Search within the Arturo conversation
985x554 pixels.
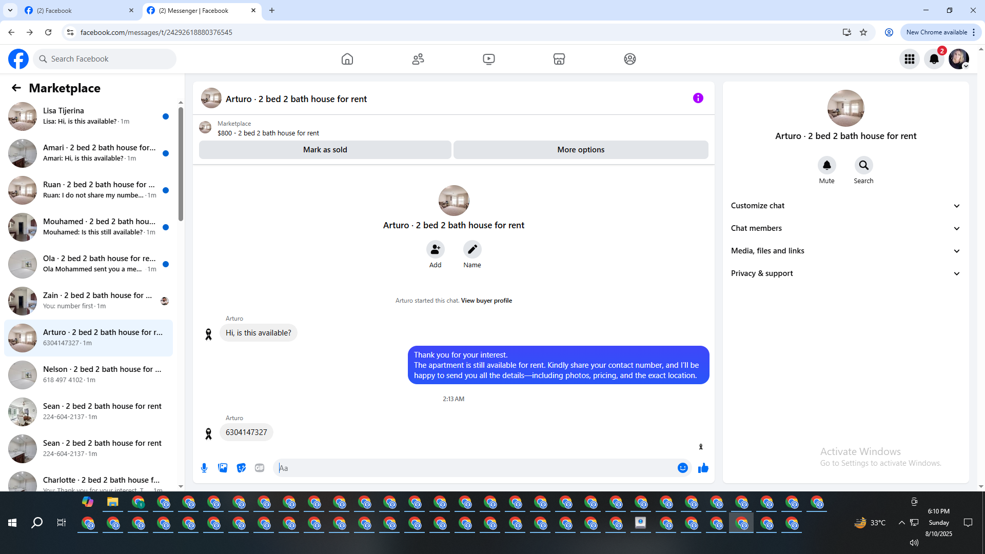coord(863,165)
